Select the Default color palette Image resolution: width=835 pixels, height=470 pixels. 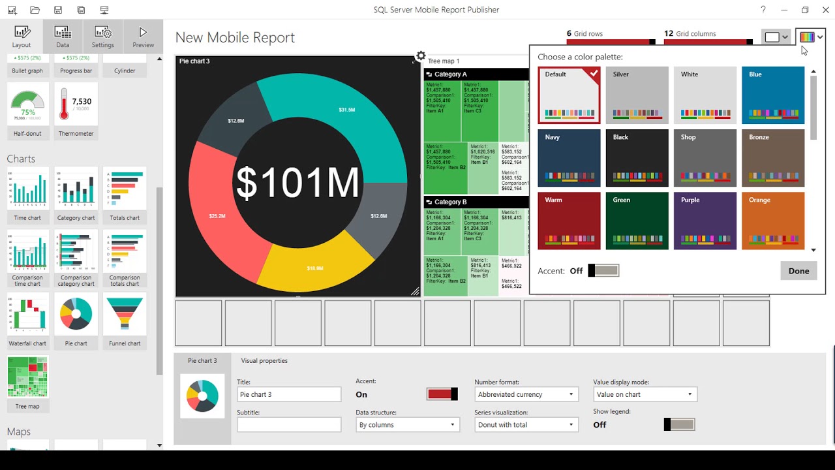pos(569,95)
